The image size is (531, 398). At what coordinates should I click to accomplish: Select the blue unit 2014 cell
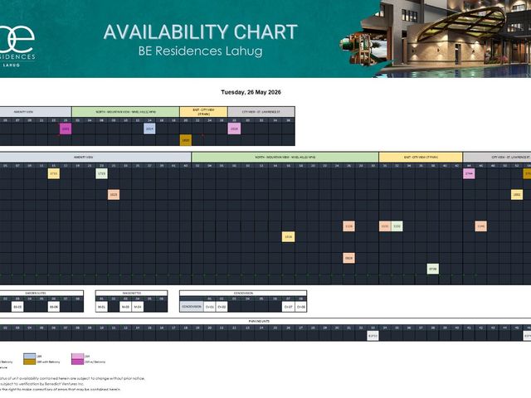tap(149, 129)
